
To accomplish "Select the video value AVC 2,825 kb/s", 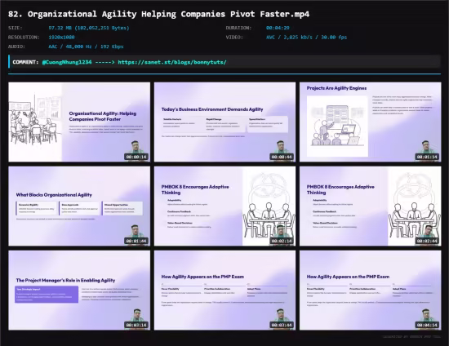I will point(306,38).
